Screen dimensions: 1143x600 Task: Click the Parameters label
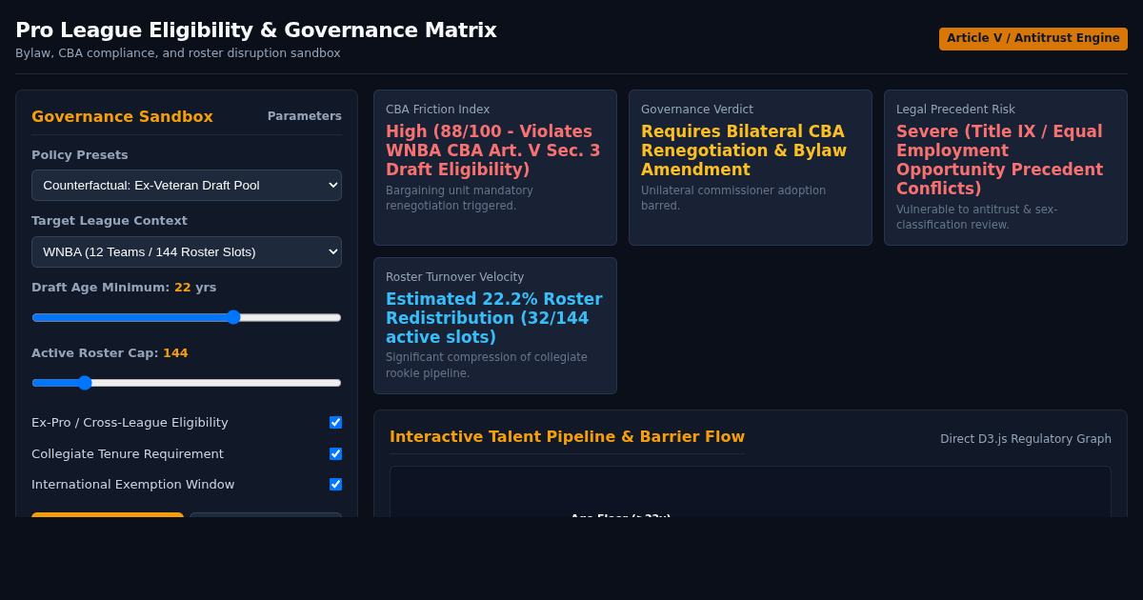click(x=304, y=116)
